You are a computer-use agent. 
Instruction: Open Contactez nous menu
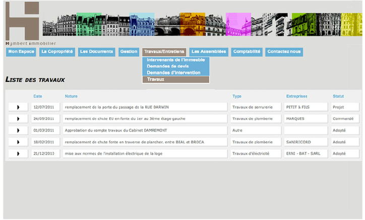coord(284,52)
